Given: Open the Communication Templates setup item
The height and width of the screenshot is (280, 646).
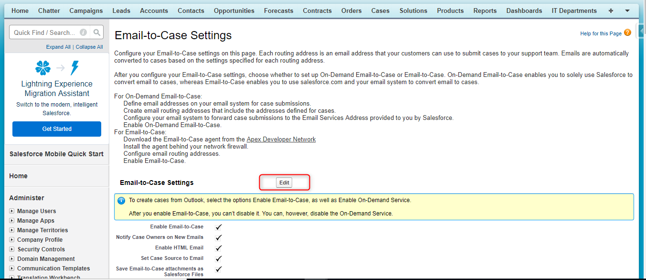Looking at the screenshot, I should coord(53,269).
